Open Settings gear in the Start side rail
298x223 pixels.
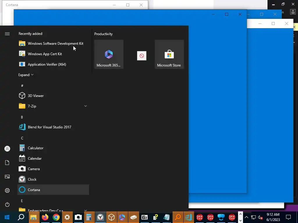pos(7,190)
